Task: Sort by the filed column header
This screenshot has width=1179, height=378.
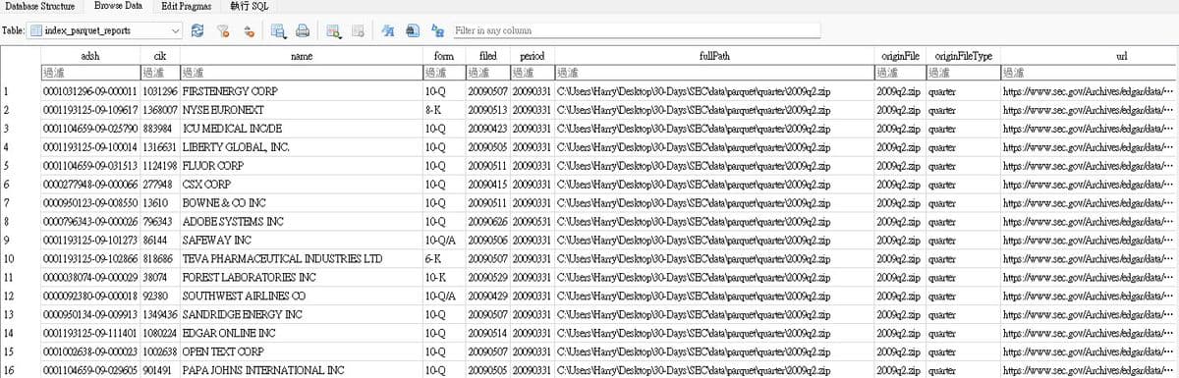Action: click(487, 57)
